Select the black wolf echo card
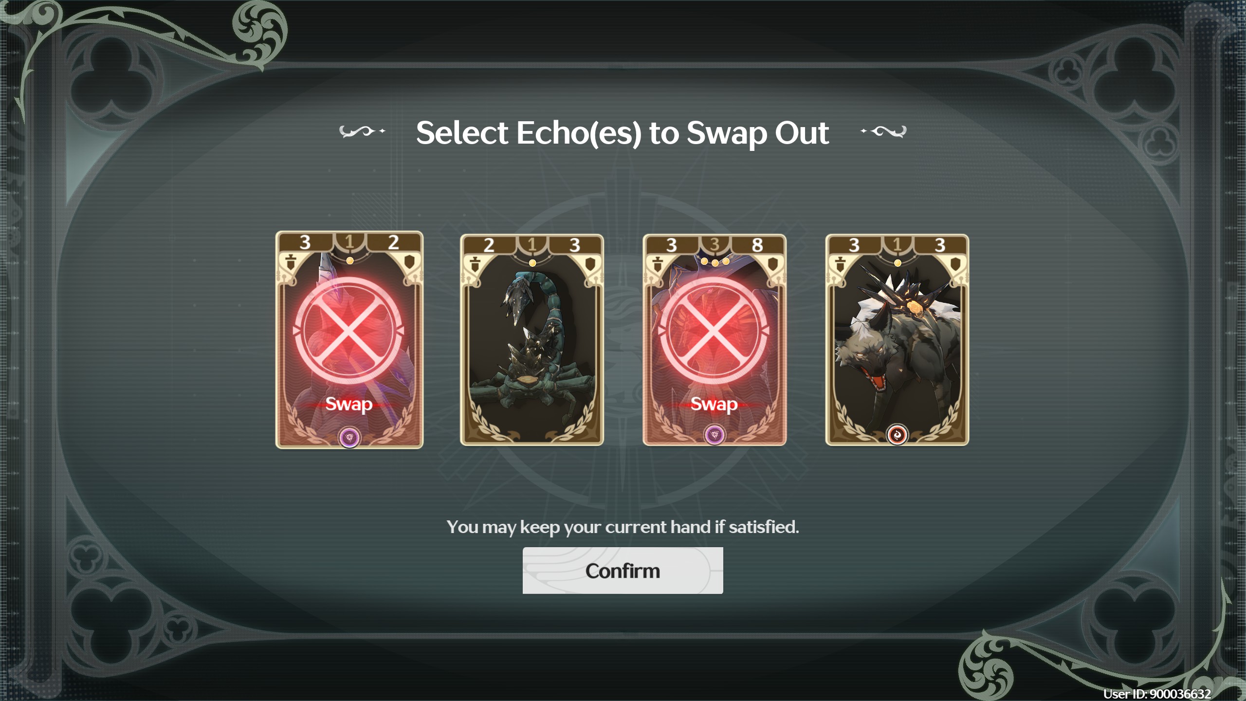1246x701 pixels. (897, 340)
